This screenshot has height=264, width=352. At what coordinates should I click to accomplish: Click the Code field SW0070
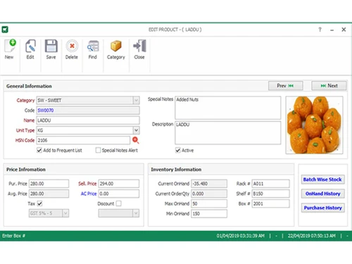88,111
